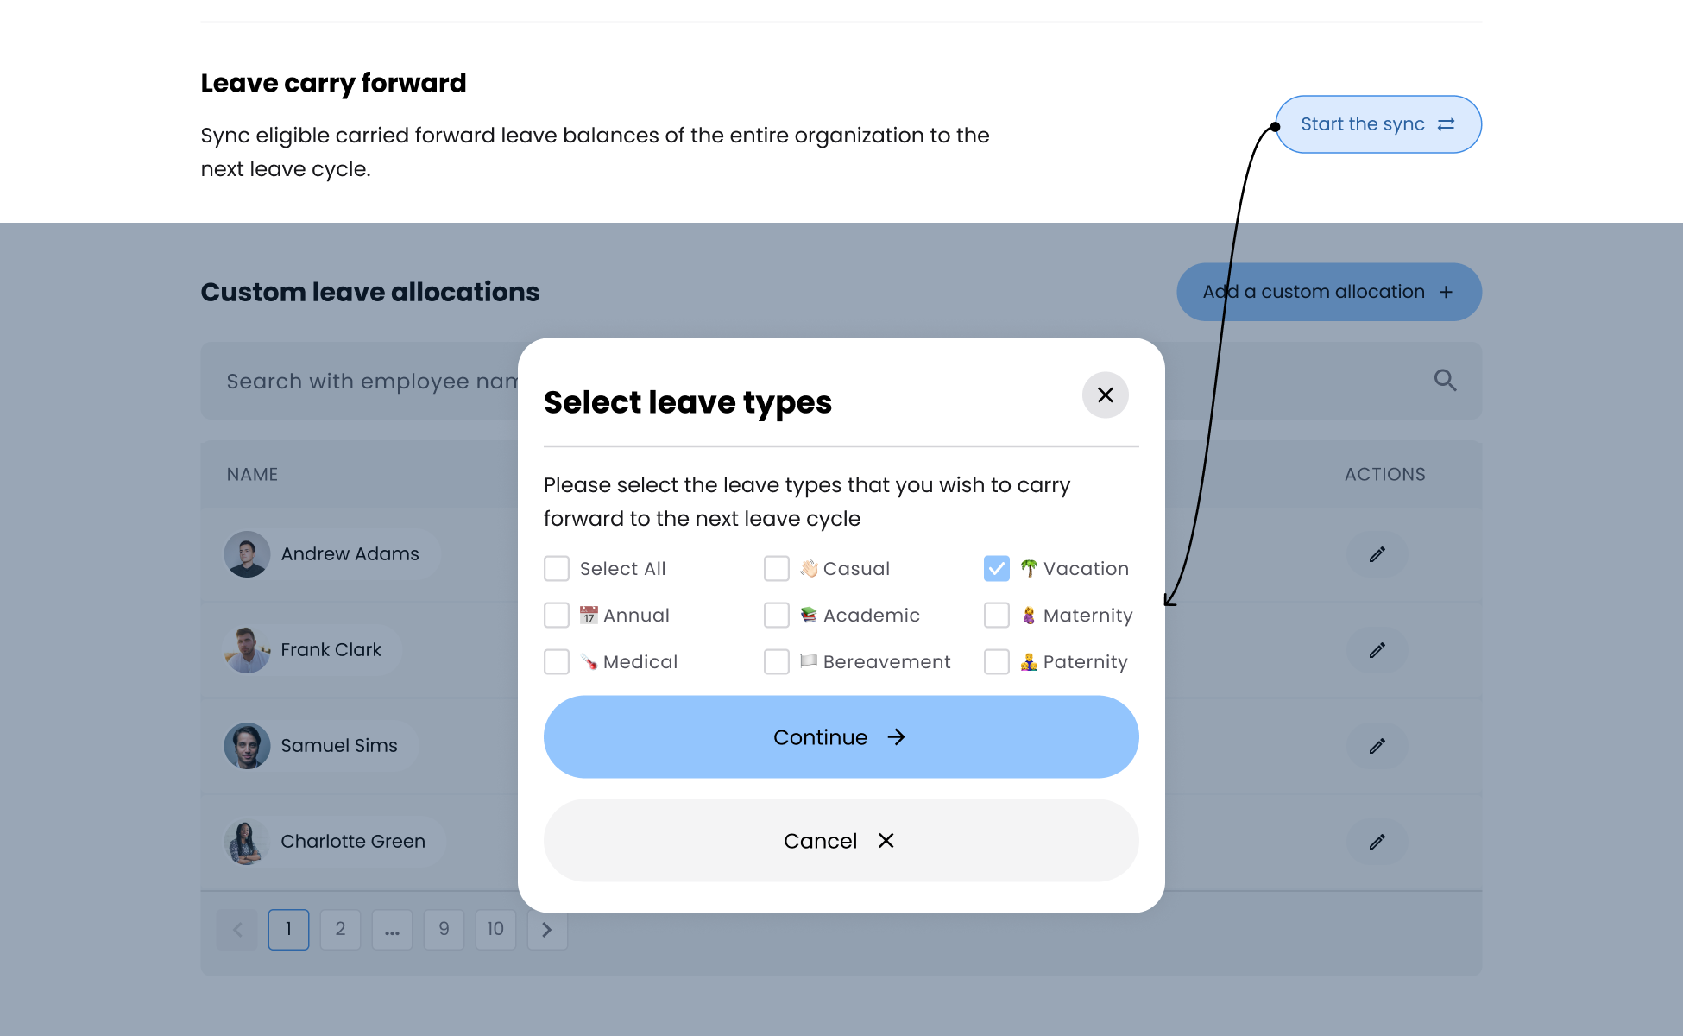
Task: Uncheck the Vacation leave type
Action: (997, 568)
